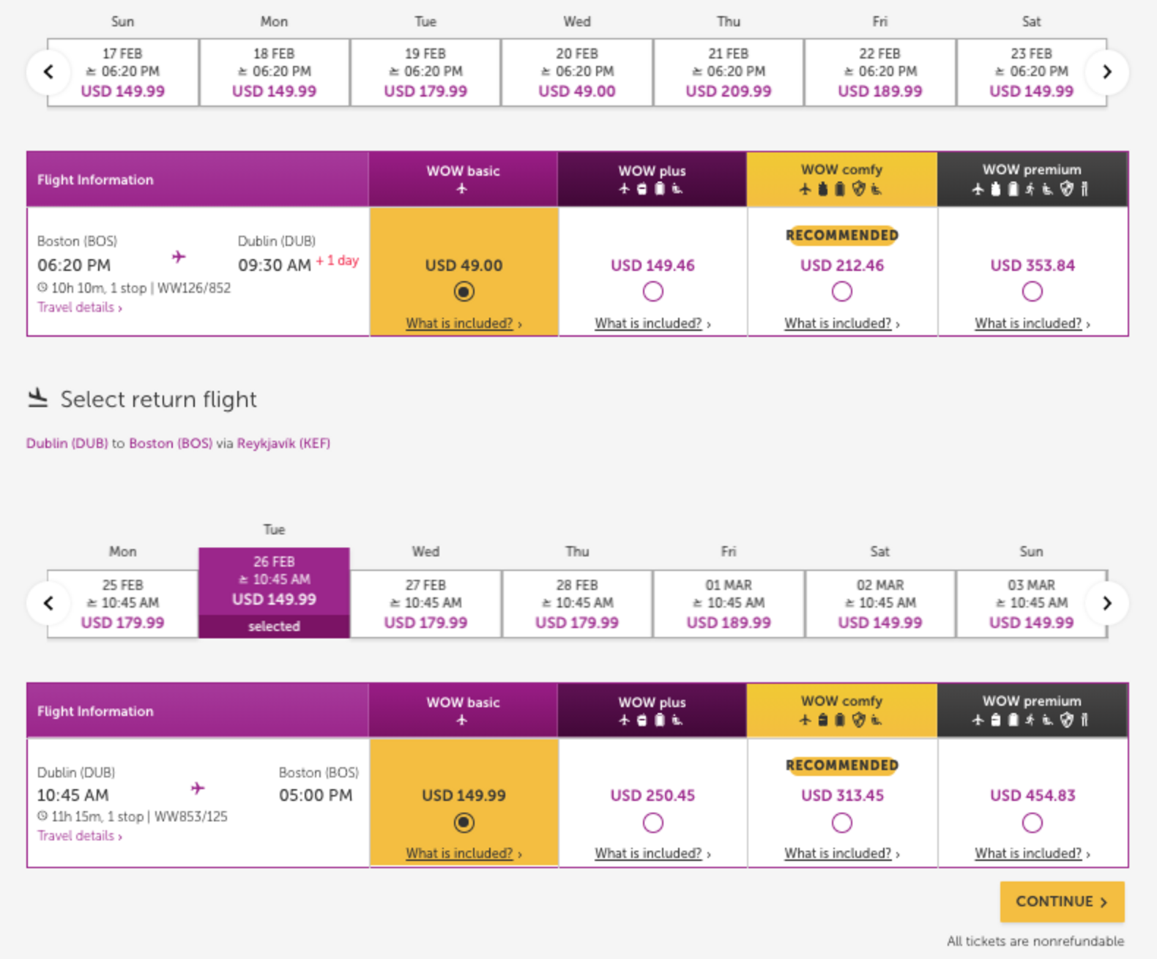Select outbound WOW plus USD 149.46 radio
Screen dimensions: 1157x959
[x=652, y=291]
